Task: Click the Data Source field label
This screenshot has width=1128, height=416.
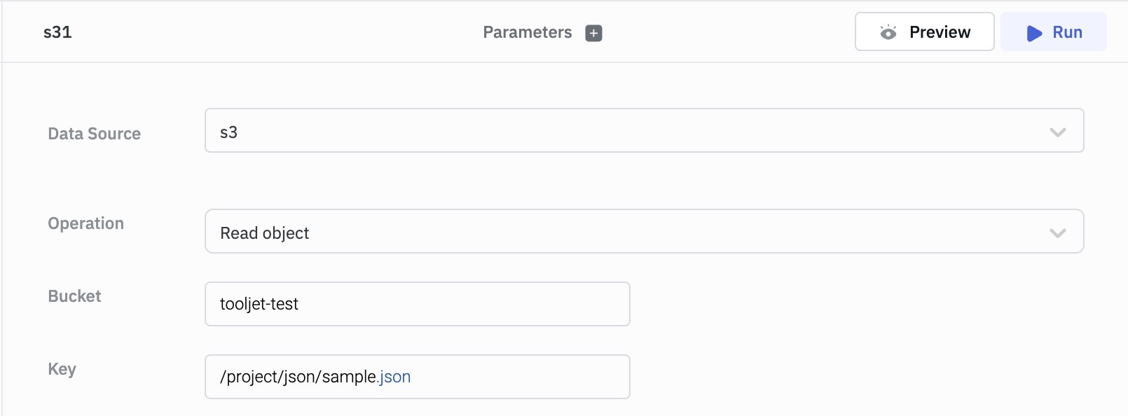Action: pos(94,134)
